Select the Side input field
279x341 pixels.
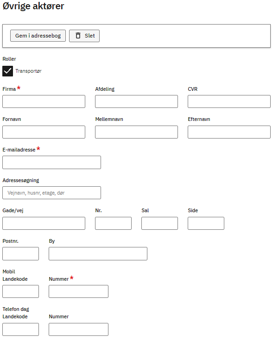206,223
